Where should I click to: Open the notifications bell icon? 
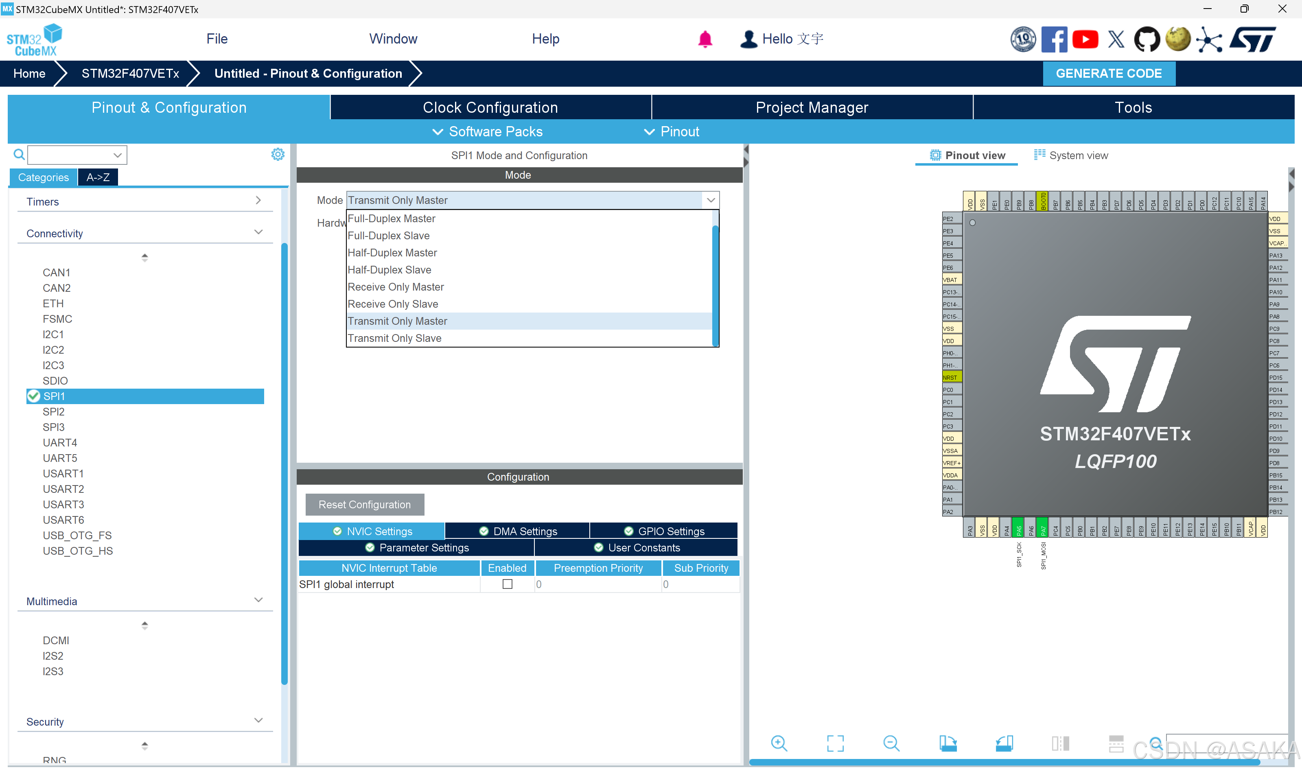tap(705, 39)
